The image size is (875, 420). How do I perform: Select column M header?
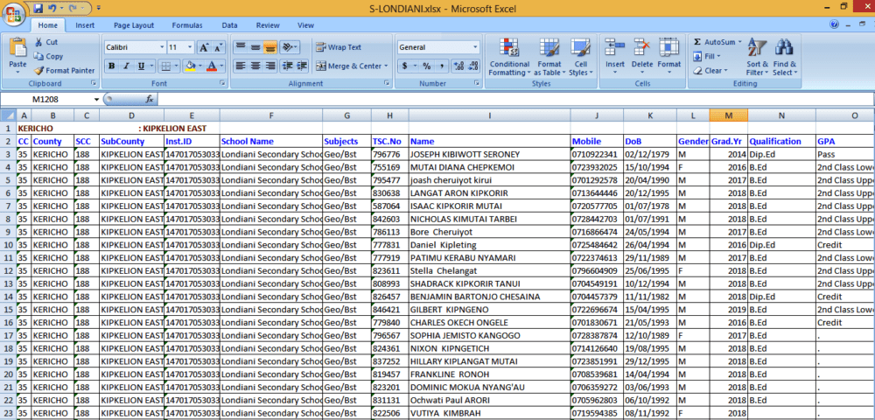729,115
